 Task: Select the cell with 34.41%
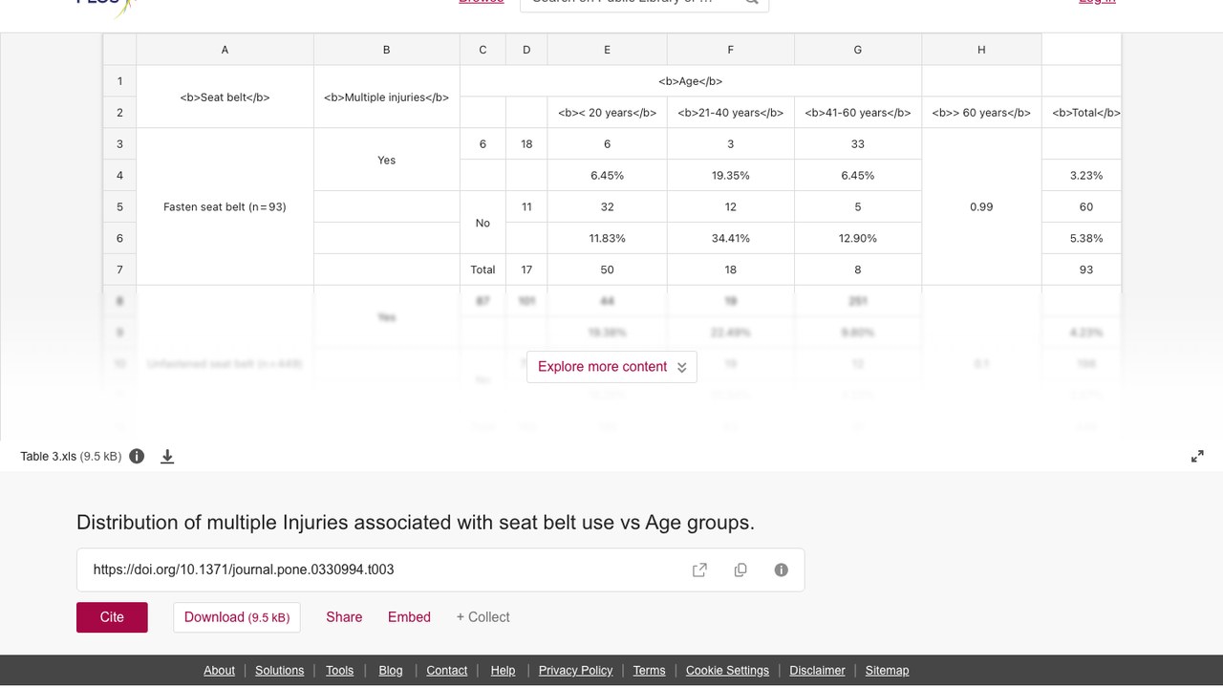[x=730, y=238]
